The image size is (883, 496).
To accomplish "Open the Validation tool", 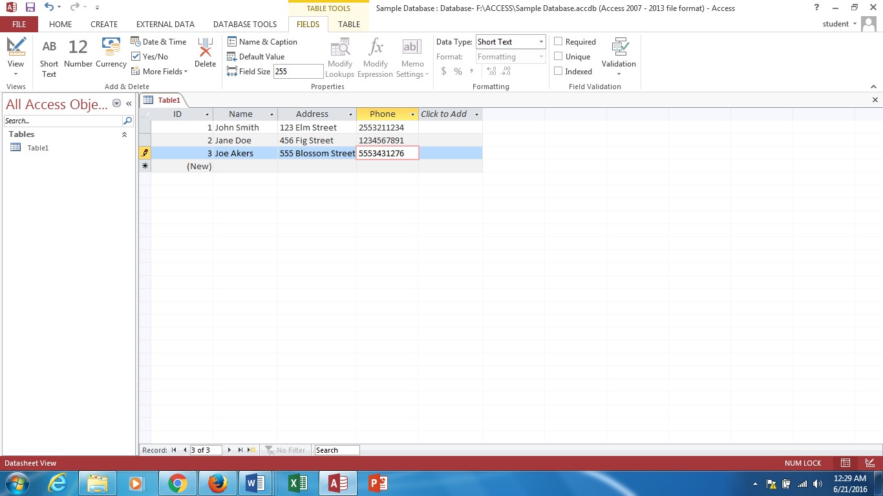I will (619, 55).
